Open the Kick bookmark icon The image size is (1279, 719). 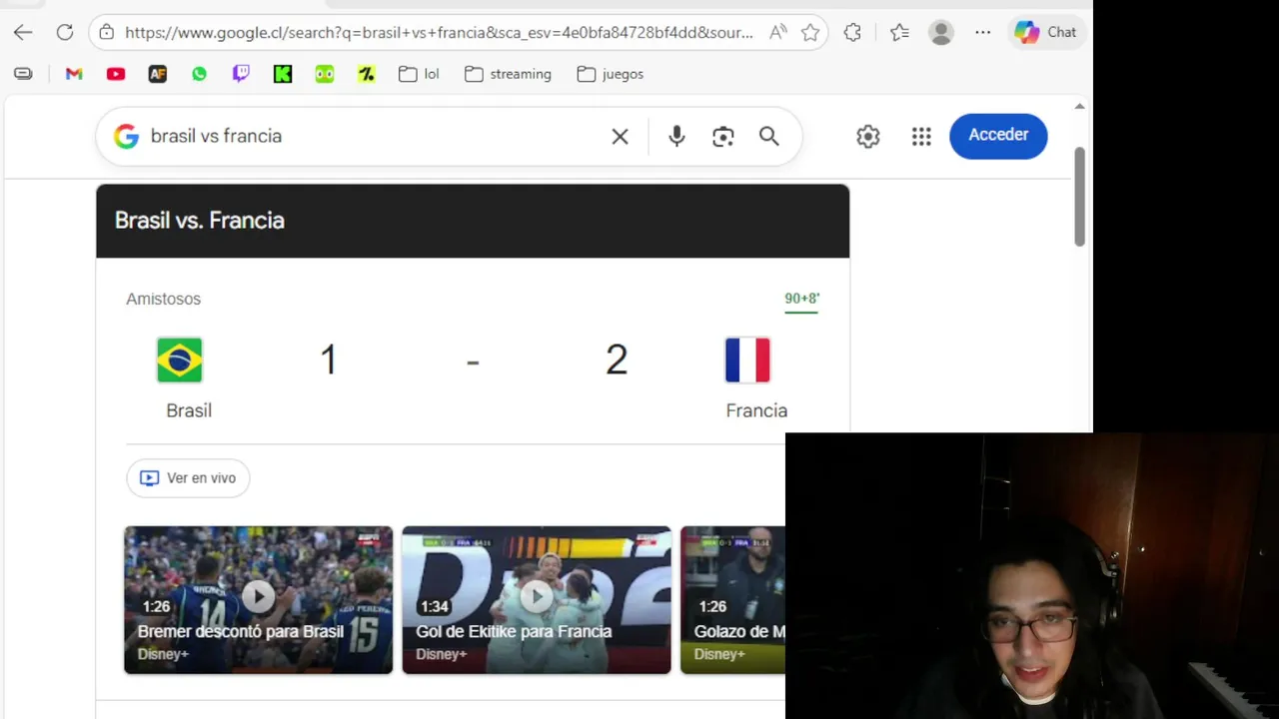(283, 74)
